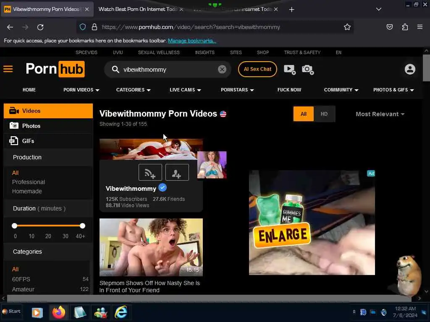This screenshot has width=430, height=322.
Task: Bookmark this page with the star icon
Action: (347, 27)
